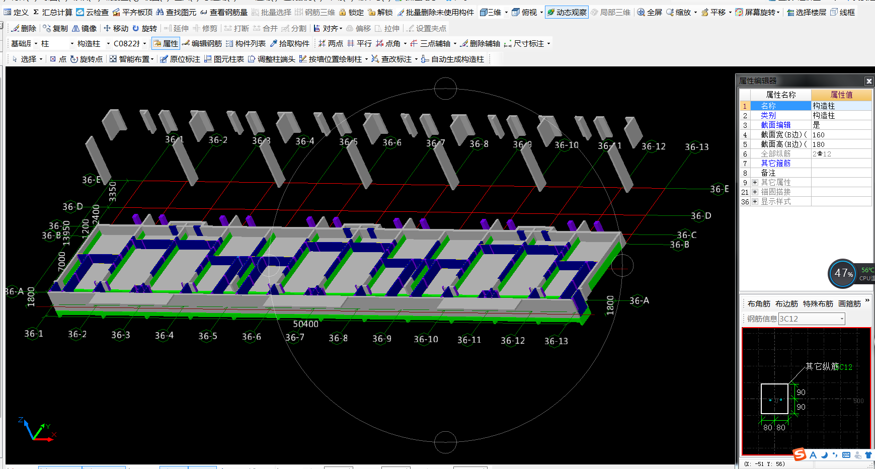Run 汇总计算 summary calculation
875x469 pixels.
click(x=53, y=12)
